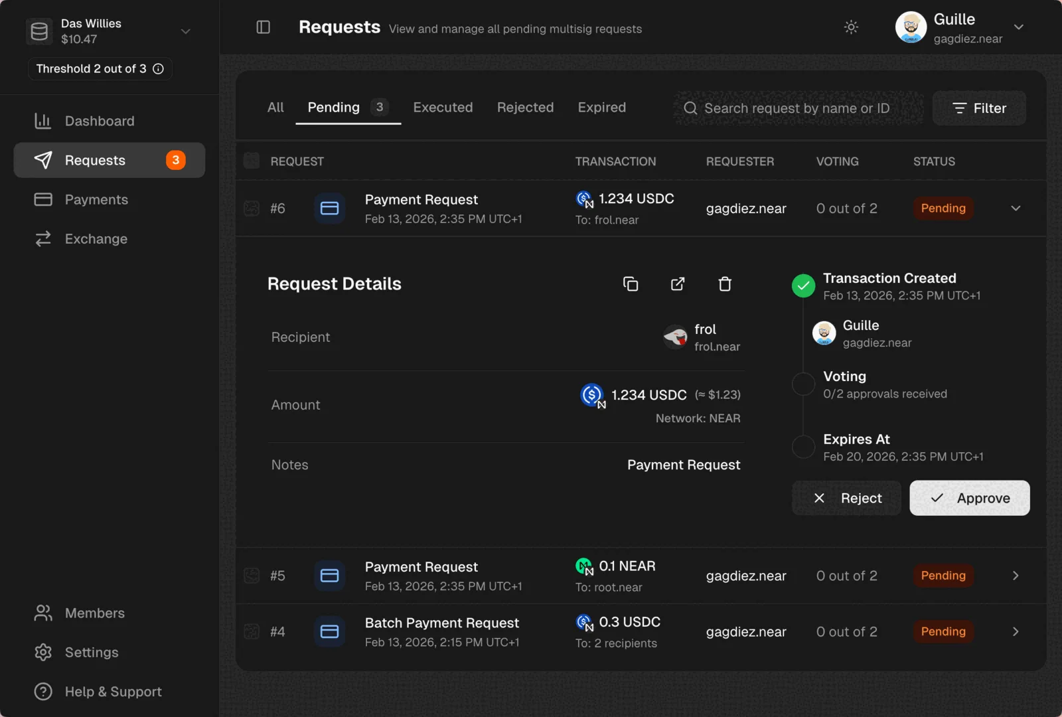Open the Filter options
Screen dimensions: 1062x717
(979, 108)
